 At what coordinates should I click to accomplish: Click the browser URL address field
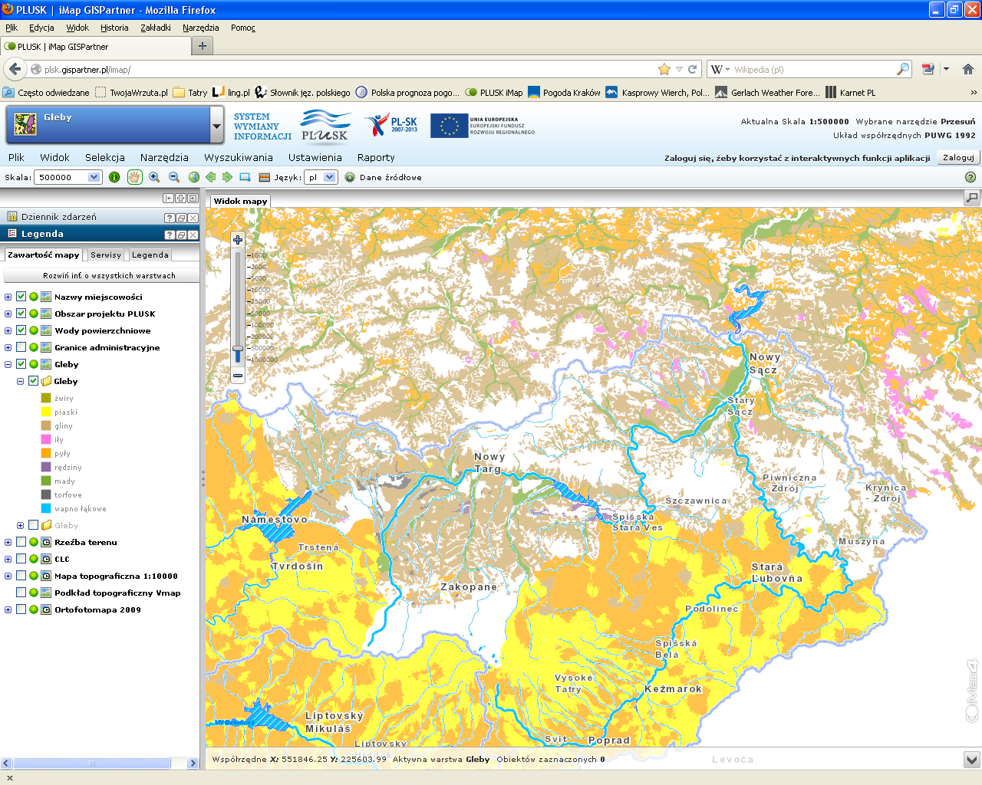click(348, 69)
